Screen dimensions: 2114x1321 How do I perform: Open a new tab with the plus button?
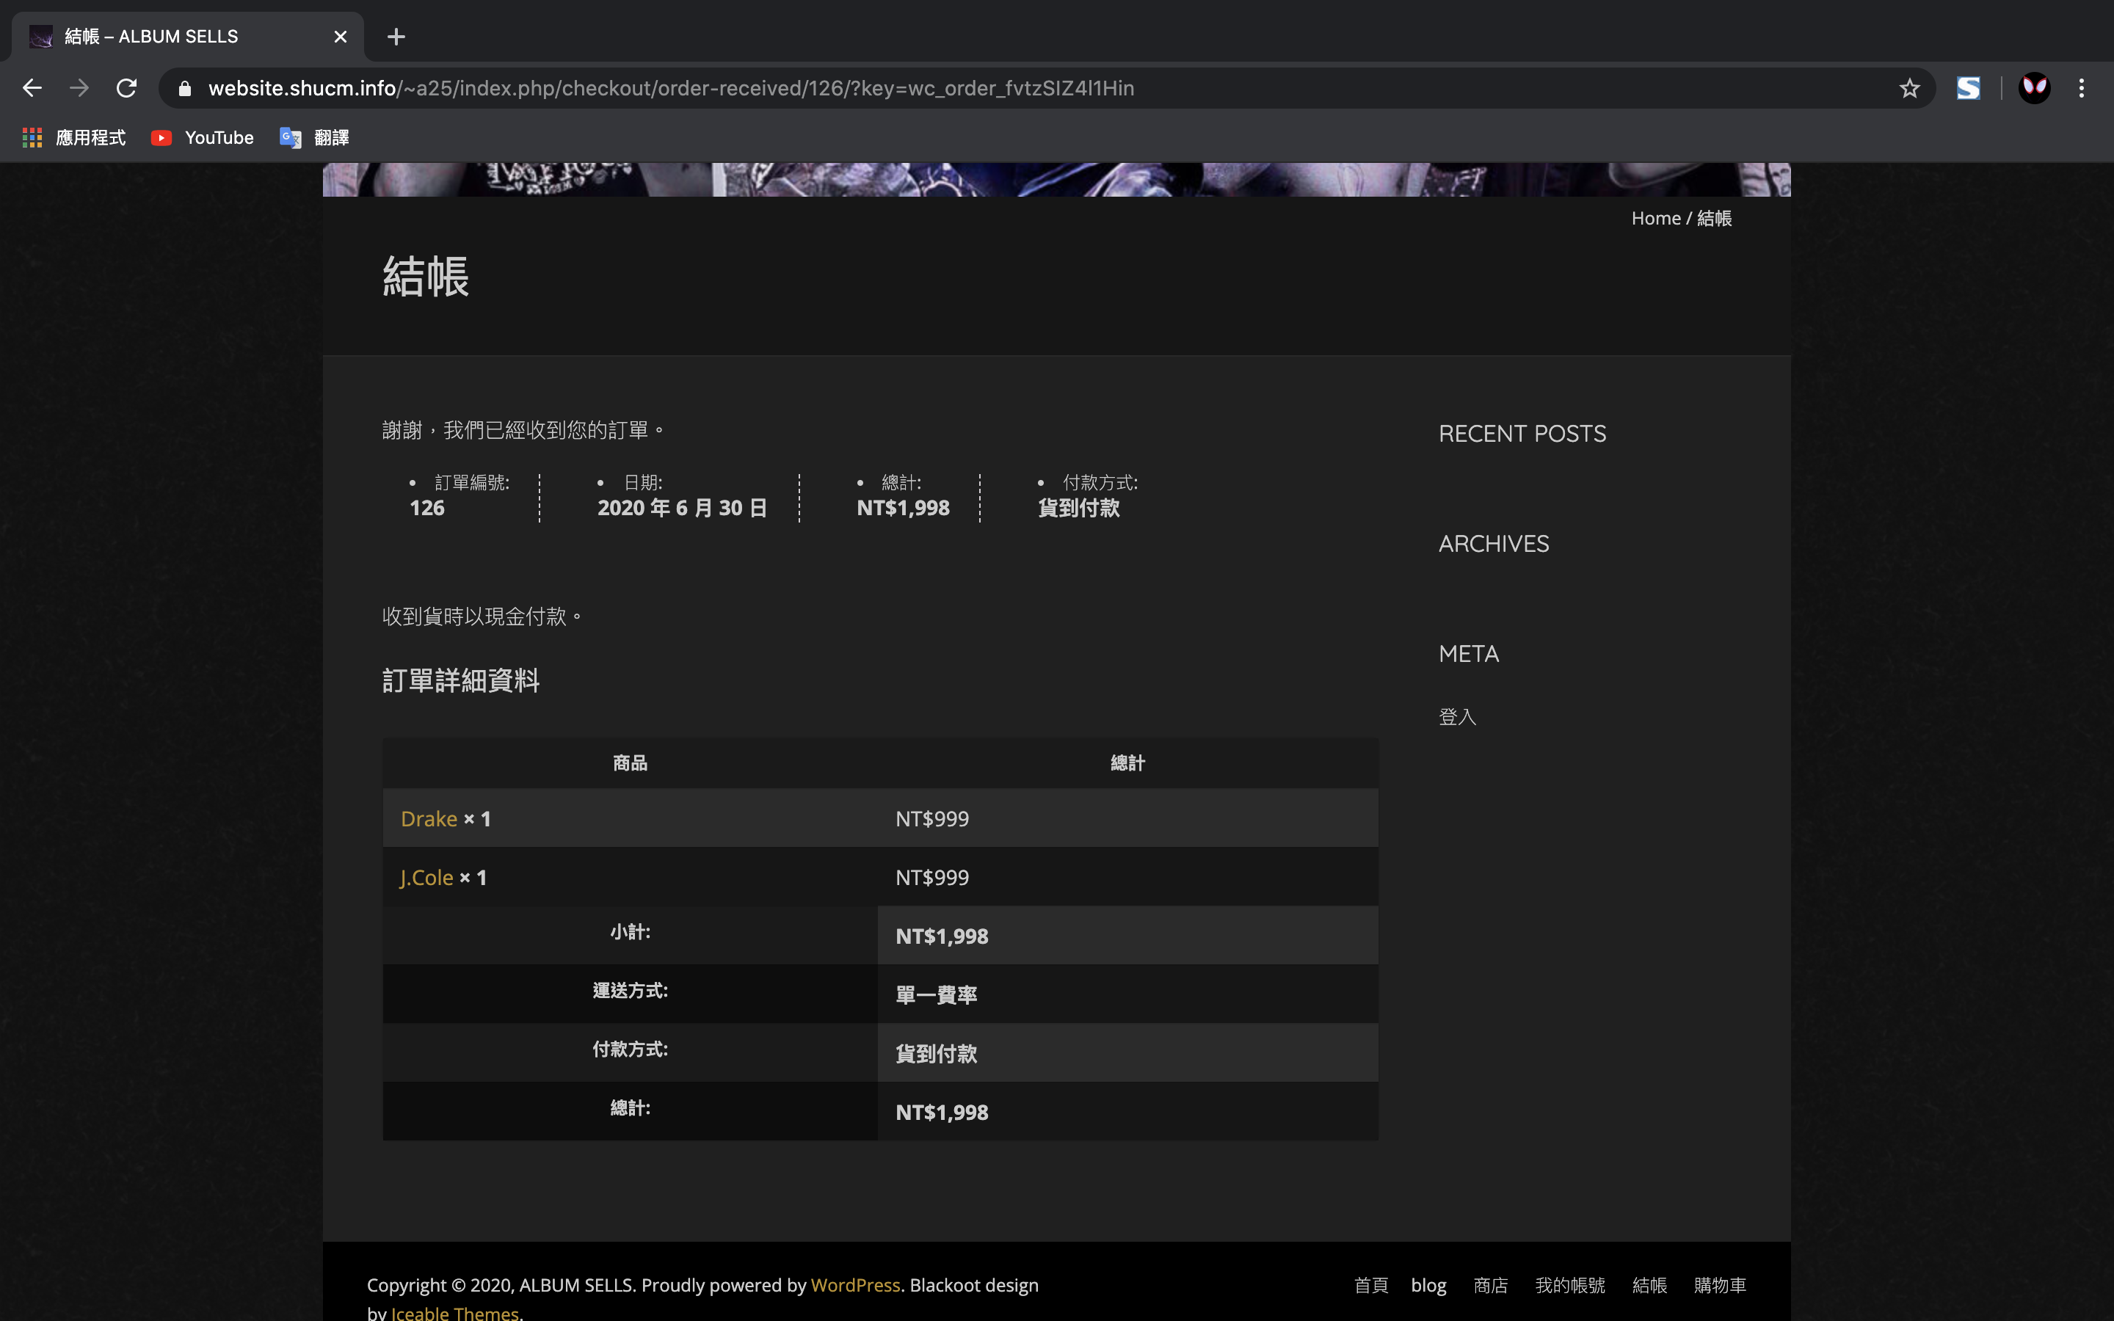[396, 37]
